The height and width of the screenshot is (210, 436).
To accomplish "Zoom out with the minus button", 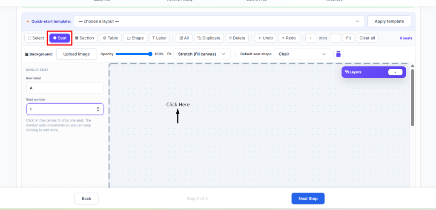I will coord(336,38).
